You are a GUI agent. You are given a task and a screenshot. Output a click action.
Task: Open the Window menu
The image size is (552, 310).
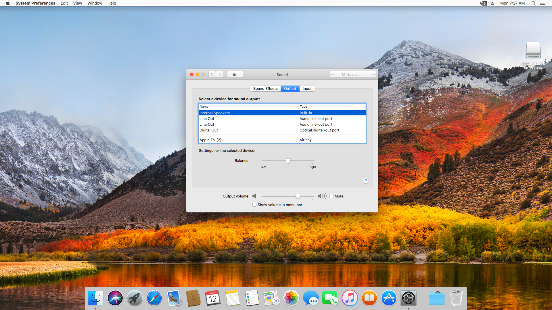click(95, 3)
